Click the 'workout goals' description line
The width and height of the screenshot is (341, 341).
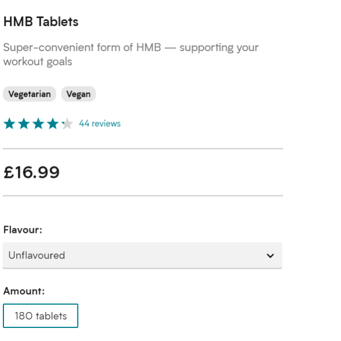(x=38, y=62)
